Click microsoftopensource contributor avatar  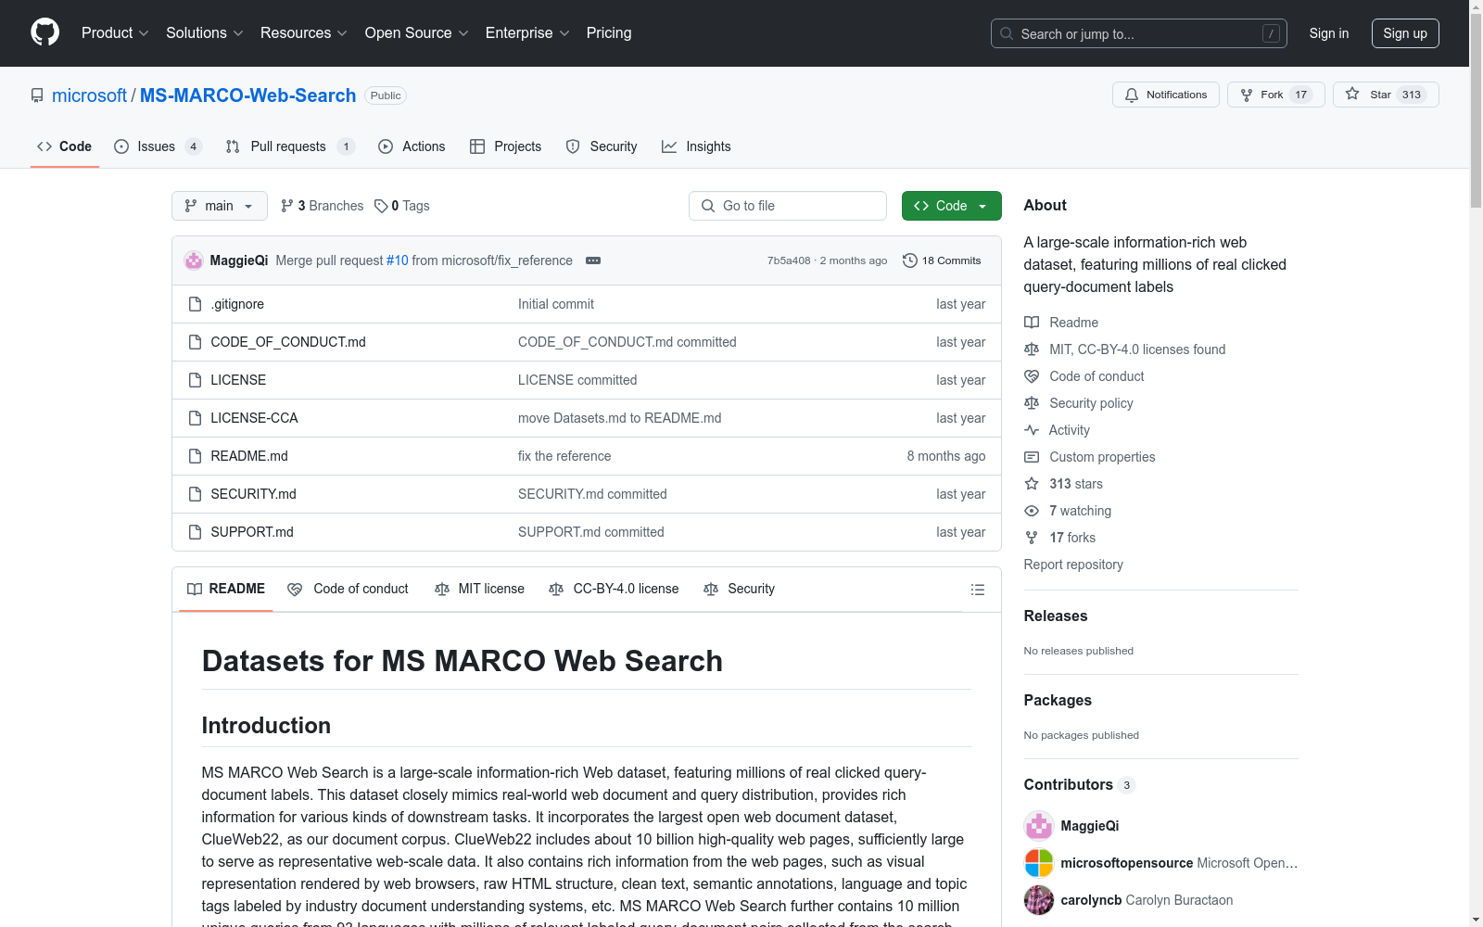click(1039, 863)
